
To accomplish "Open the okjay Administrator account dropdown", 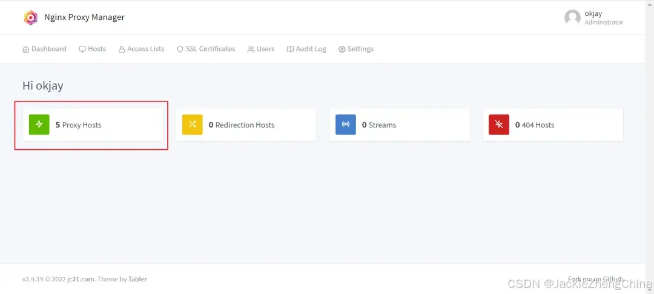I will point(593,18).
